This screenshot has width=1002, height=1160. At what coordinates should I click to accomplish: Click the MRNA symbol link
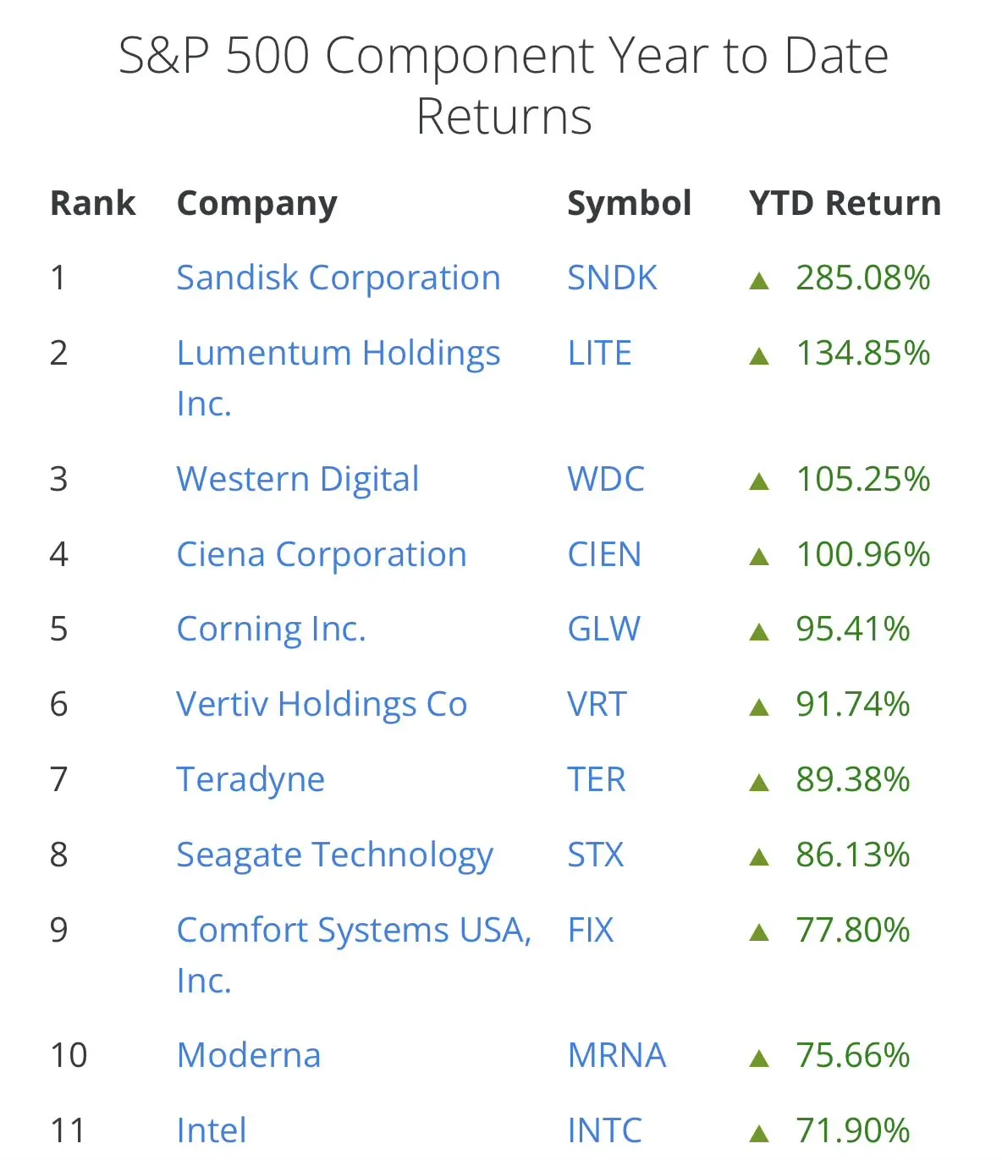(616, 1055)
